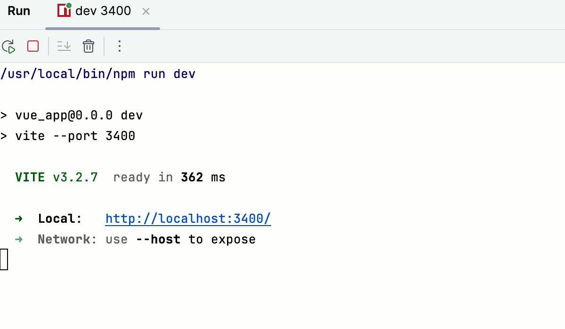Click the arrow icon beside Network
The width and height of the screenshot is (565, 329).
point(18,239)
